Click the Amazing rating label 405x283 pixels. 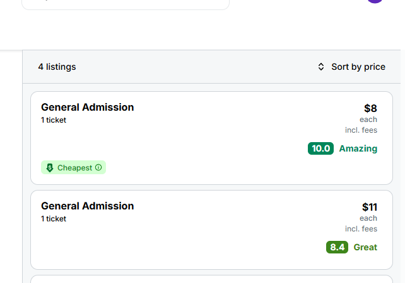coord(358,148)
